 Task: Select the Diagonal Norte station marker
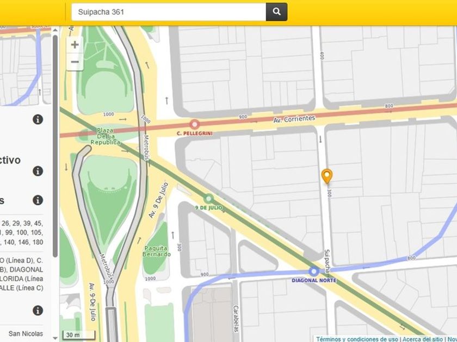click(x=313, y=271)
